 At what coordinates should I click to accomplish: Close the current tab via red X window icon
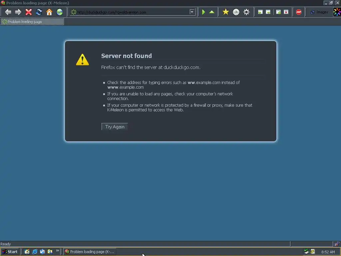pos(286,12)
